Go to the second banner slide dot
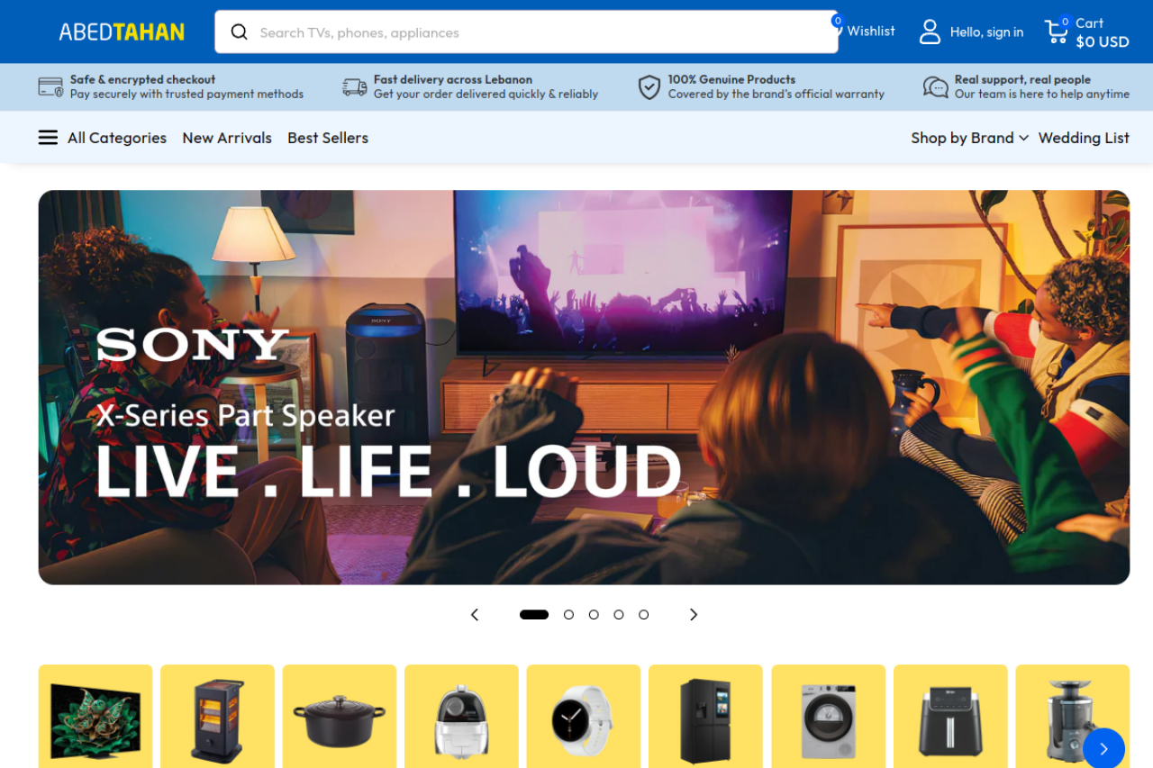The height and width of the screenshot is (768, 1153). [568, 615]
